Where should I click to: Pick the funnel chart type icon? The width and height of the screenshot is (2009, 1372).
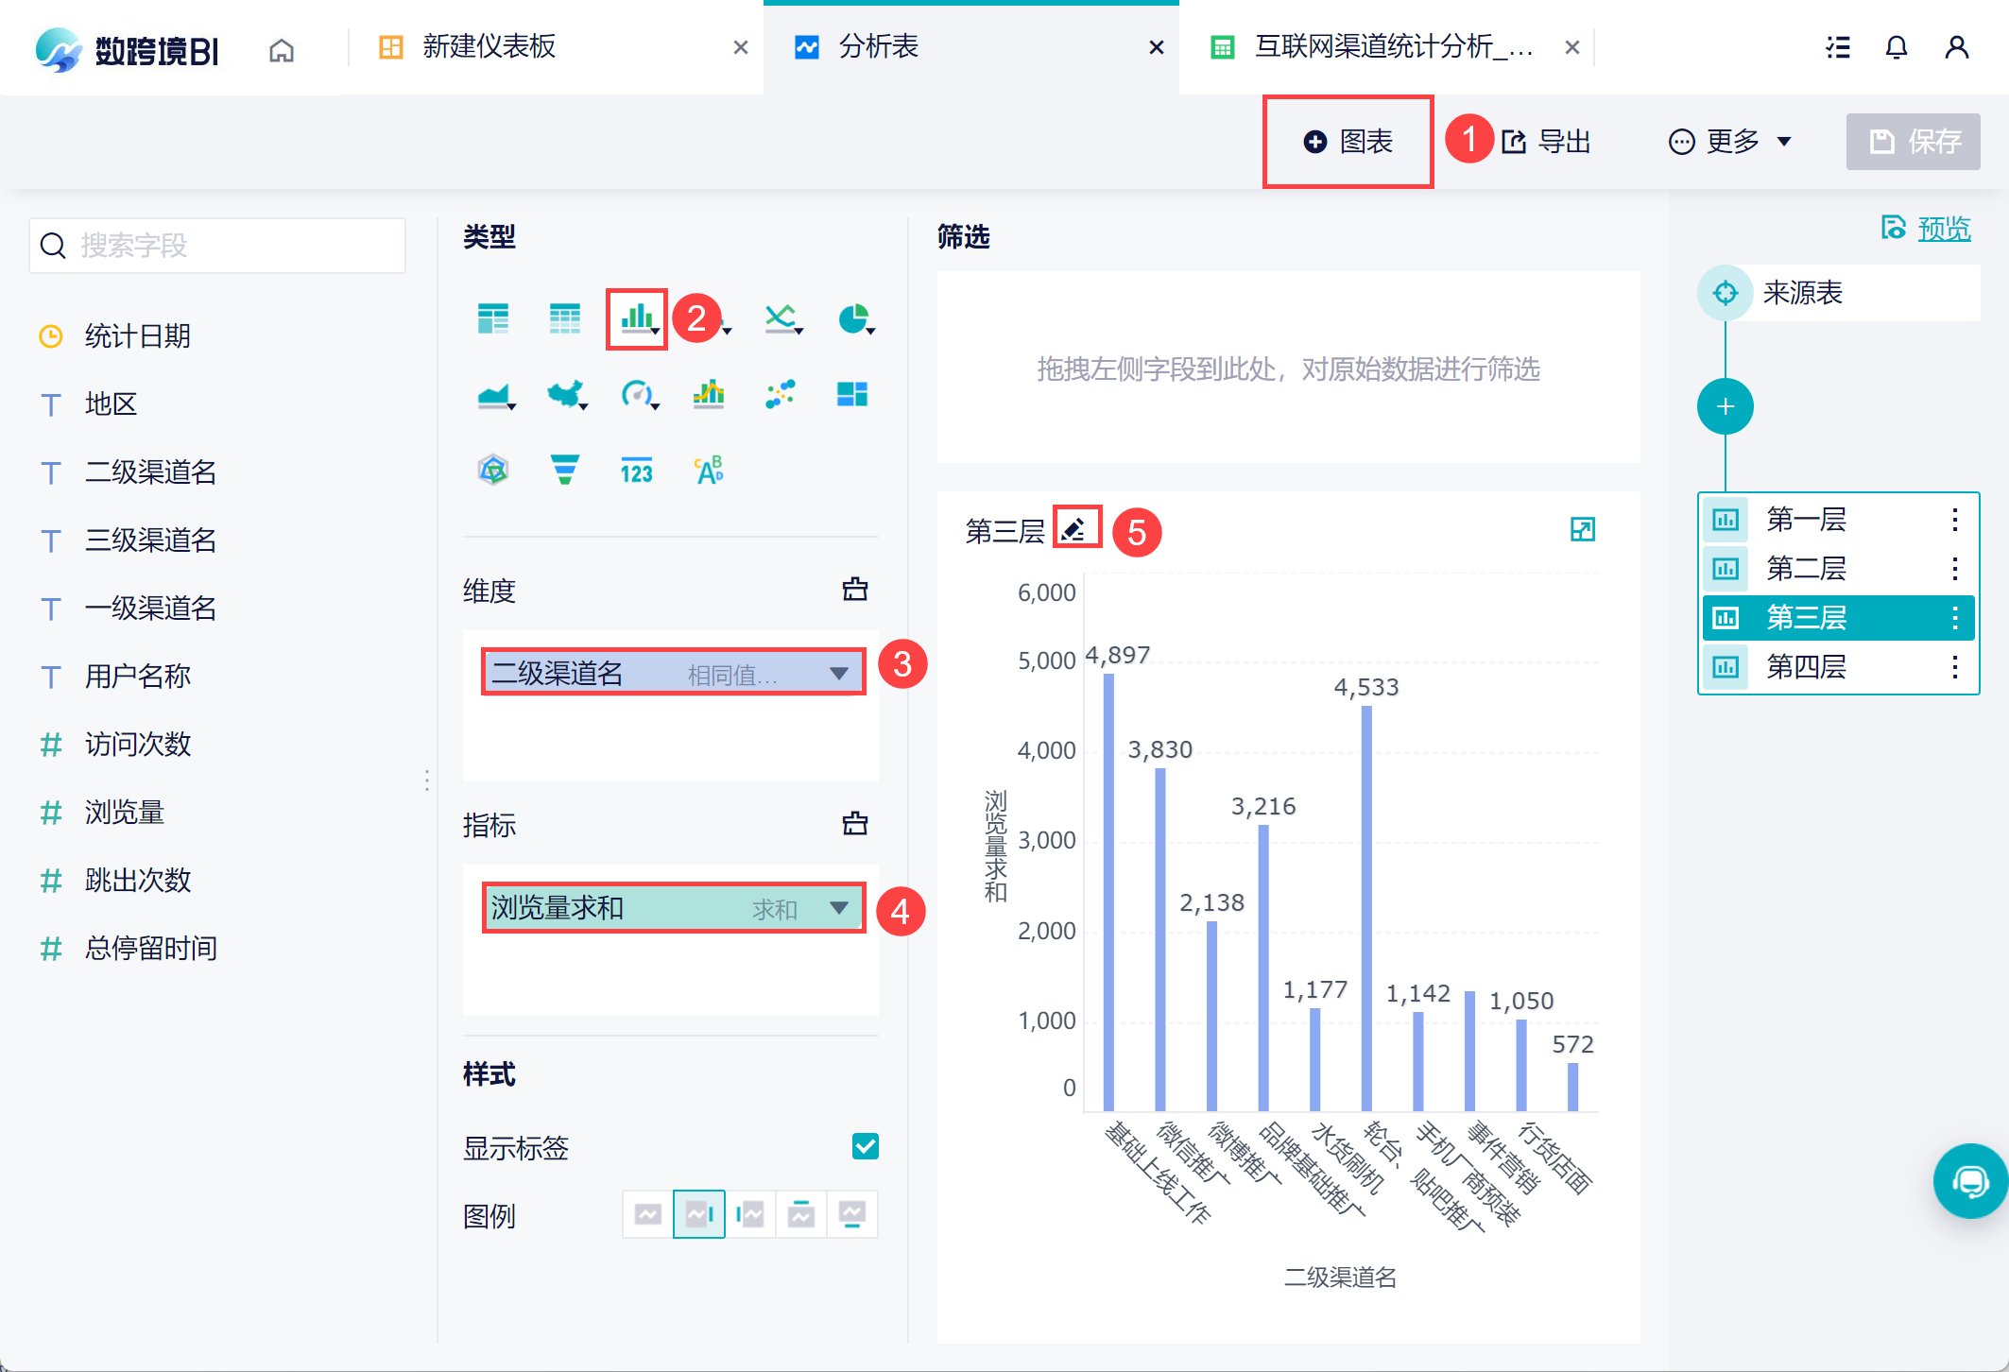tap(564, 469)
